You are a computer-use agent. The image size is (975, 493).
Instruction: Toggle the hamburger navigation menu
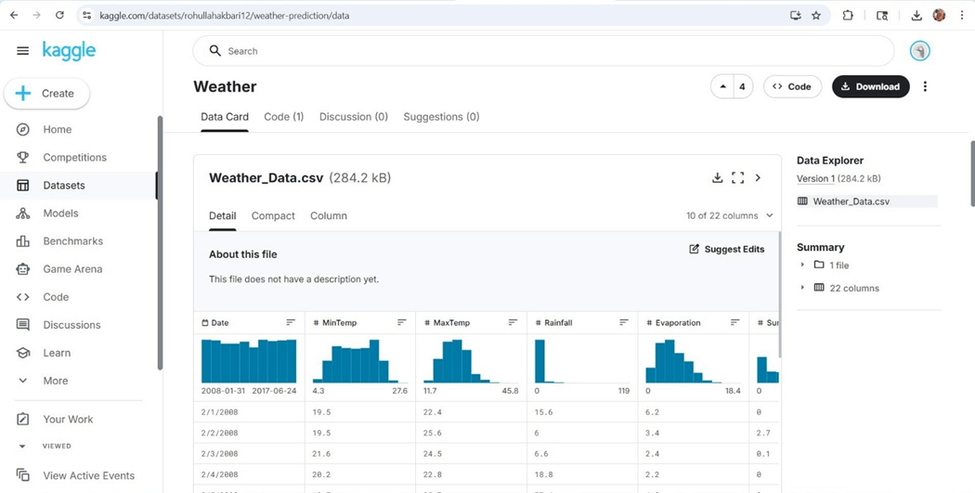[23, 51]
